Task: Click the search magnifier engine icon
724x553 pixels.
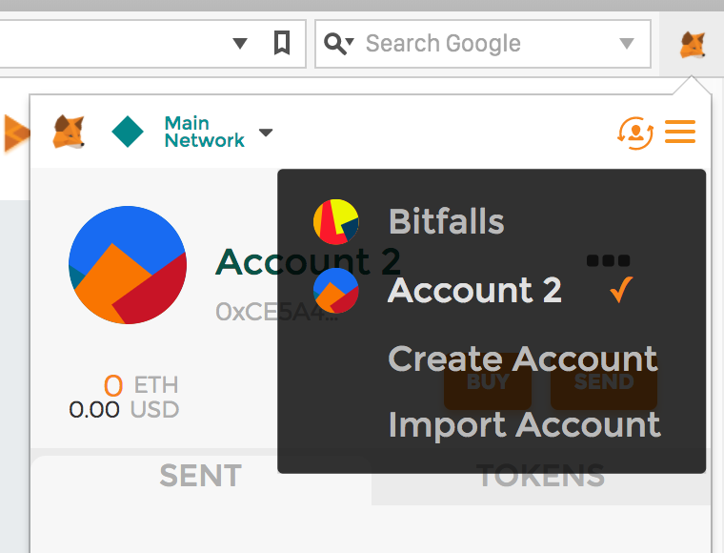Action: click(x=338, y=43)
